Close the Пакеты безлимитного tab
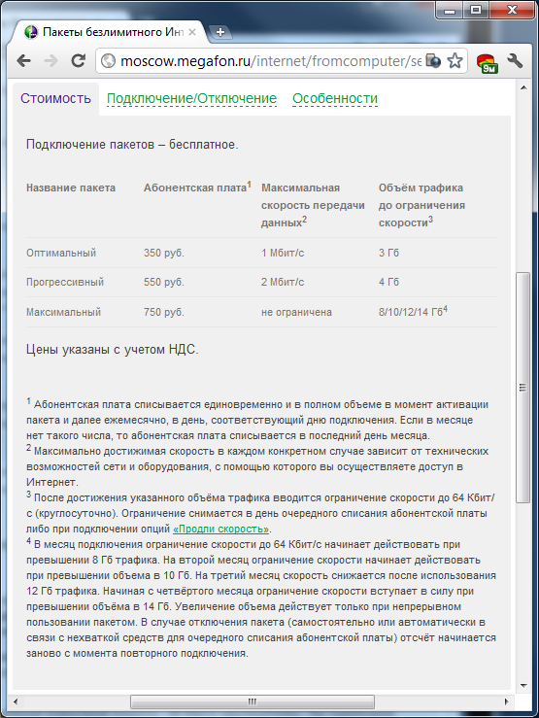Screen dimensions: 539x718 192,32
